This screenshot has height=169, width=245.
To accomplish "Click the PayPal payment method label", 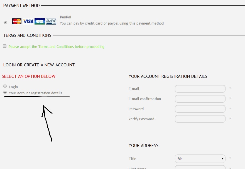I will pyautogui.click(x=65, y=17).
